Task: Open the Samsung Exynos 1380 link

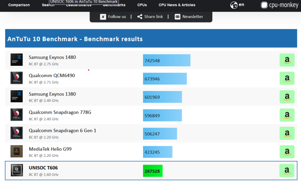Action: (52, 94)
